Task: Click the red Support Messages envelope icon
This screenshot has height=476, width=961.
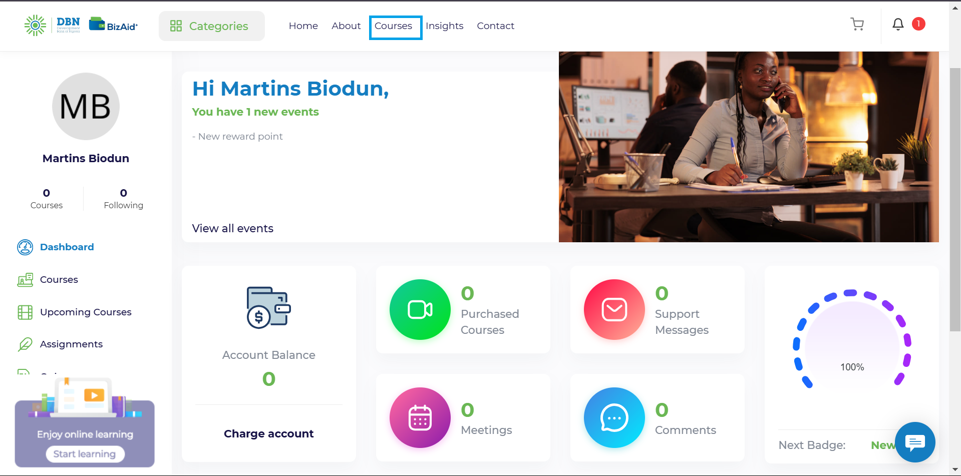Action: (x=614, y=309)
